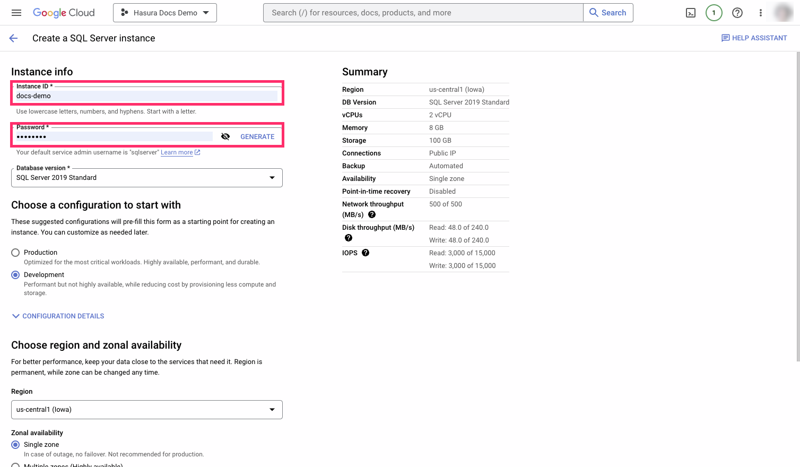
Task: Click Disk throughput help icon
Action: 349,238
